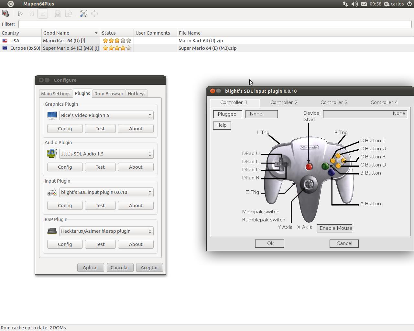Screen dimensions: 414x331
Task: Expand the JttL's SDL Audio dropdown
Action: tap(106, 154)
